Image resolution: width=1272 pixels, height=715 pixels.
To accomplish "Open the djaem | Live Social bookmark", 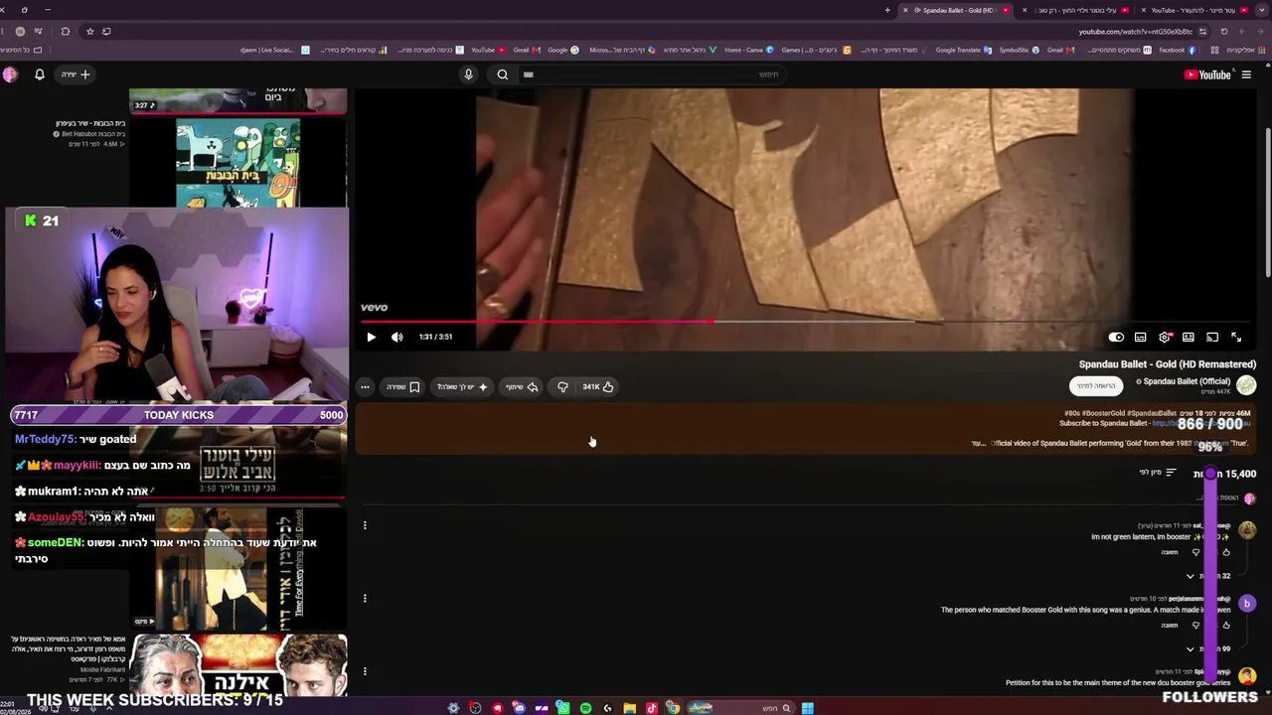I will 274,50.
